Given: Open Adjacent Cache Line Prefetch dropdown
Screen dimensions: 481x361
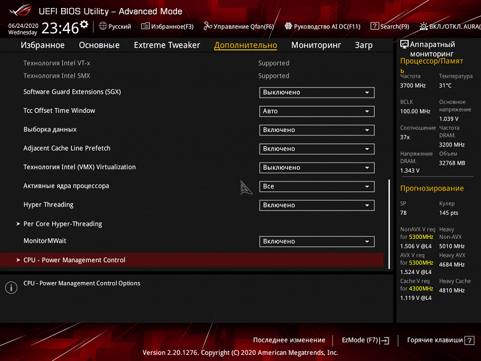Looking at the screenshot, I should (x=317, y=149).
